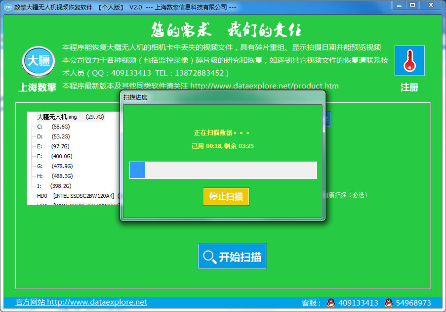Open the product.htm link in description
The image size is (446, 312).
(x=264, y=86)
